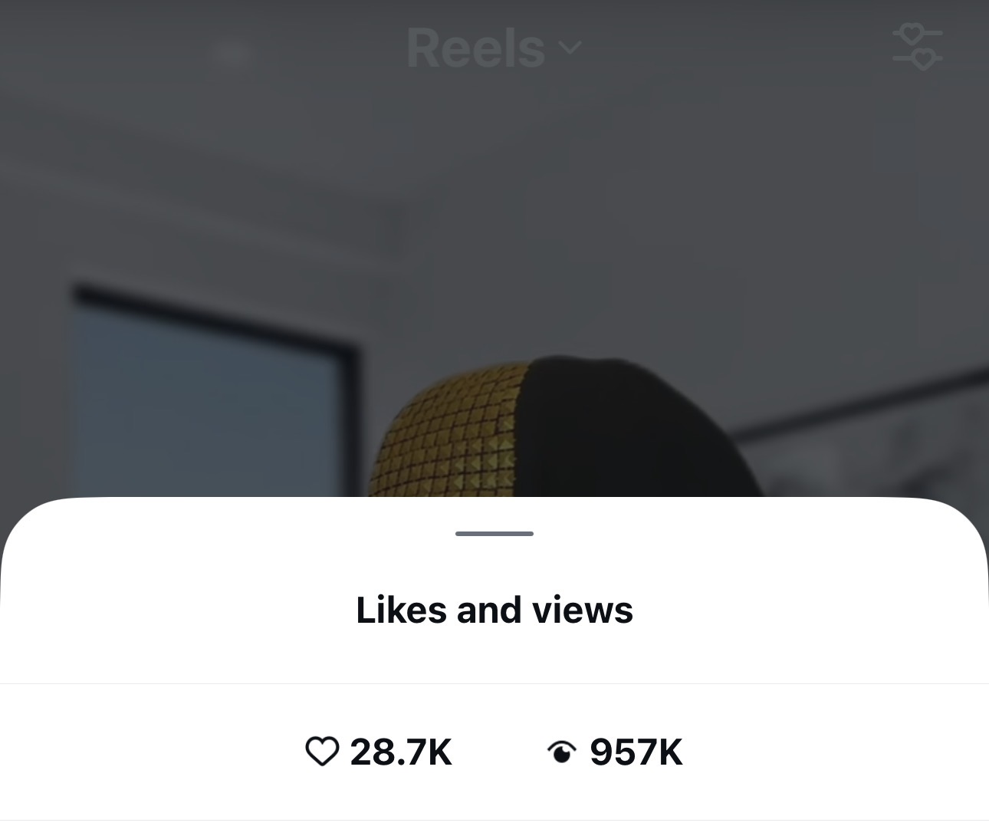The image size is (989, 826).
Task: Open the Reels feed selector title
Action: click(475, 48)
